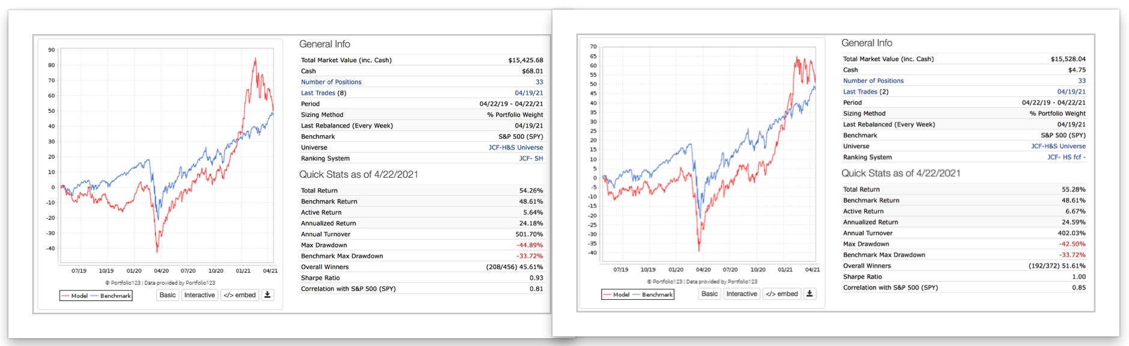Toggle Model series in left chart legend

pos(74,296)
